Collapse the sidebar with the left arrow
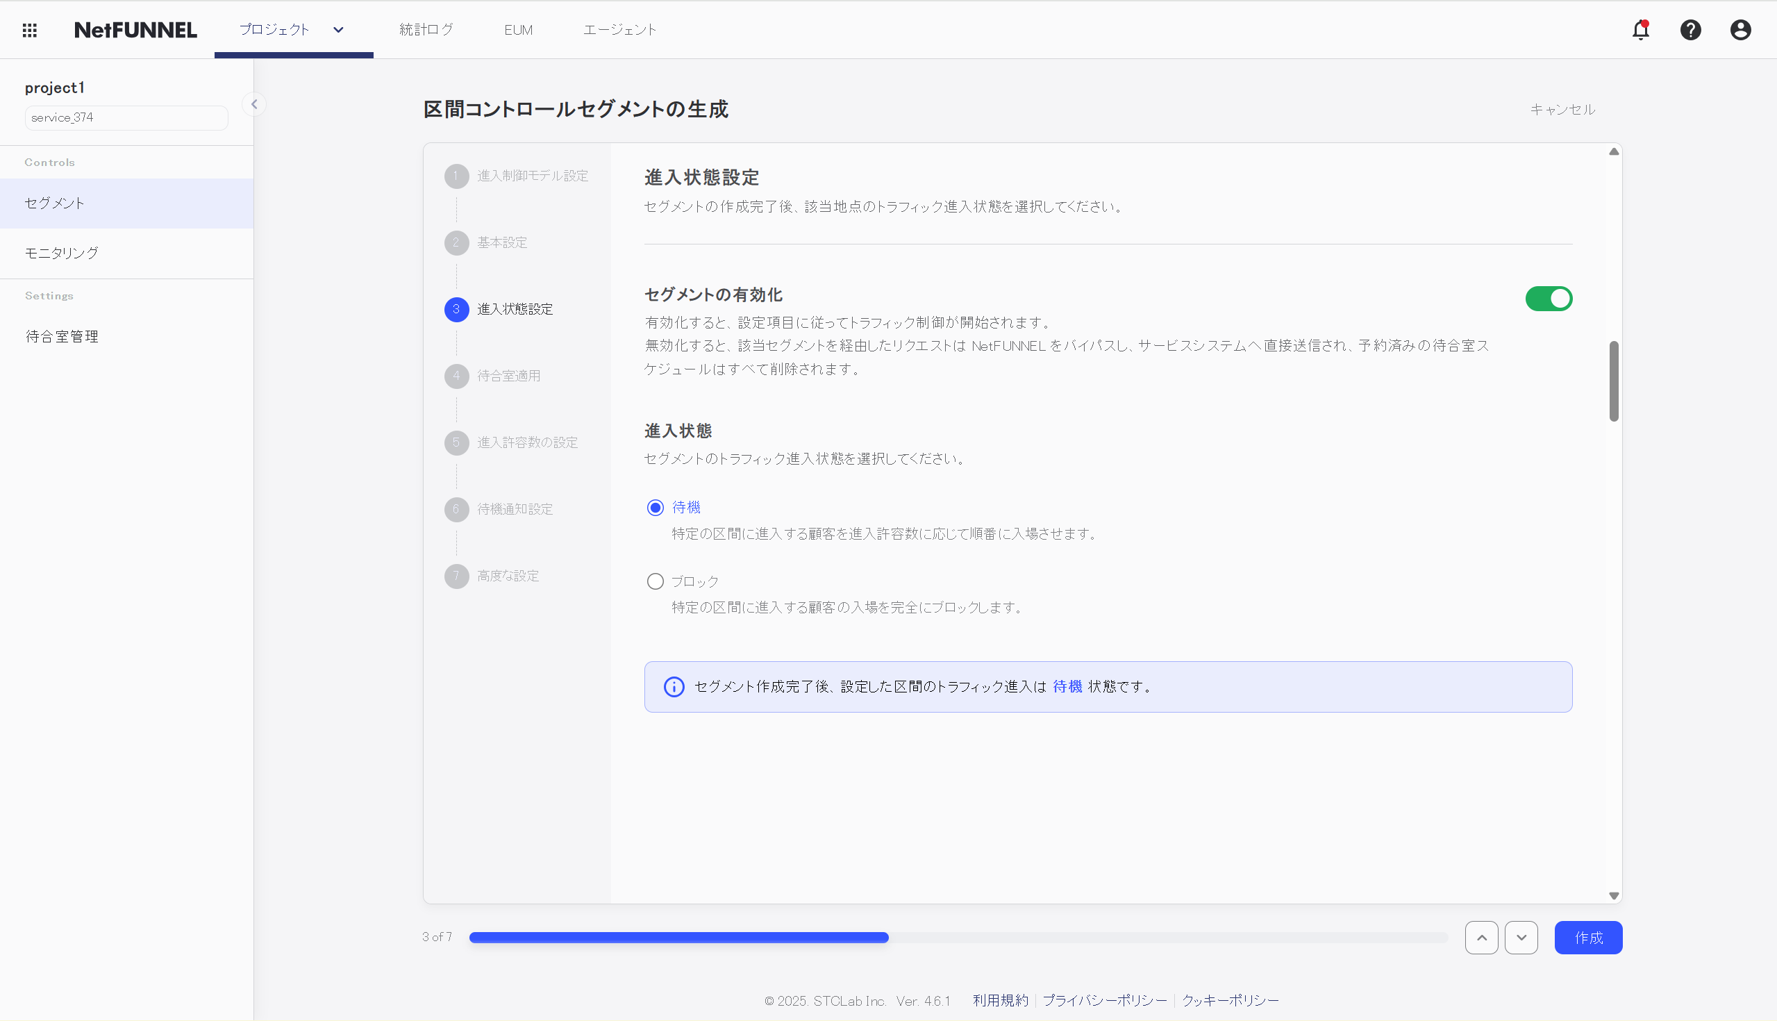Image resolution: width=1777 pixels, height=1021 pixels. [253, 103]
